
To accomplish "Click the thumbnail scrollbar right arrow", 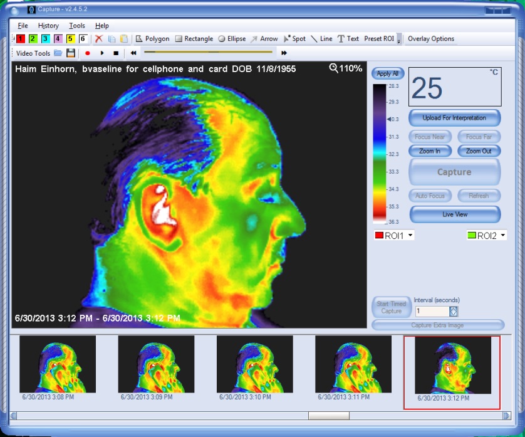I will [506, 416].
